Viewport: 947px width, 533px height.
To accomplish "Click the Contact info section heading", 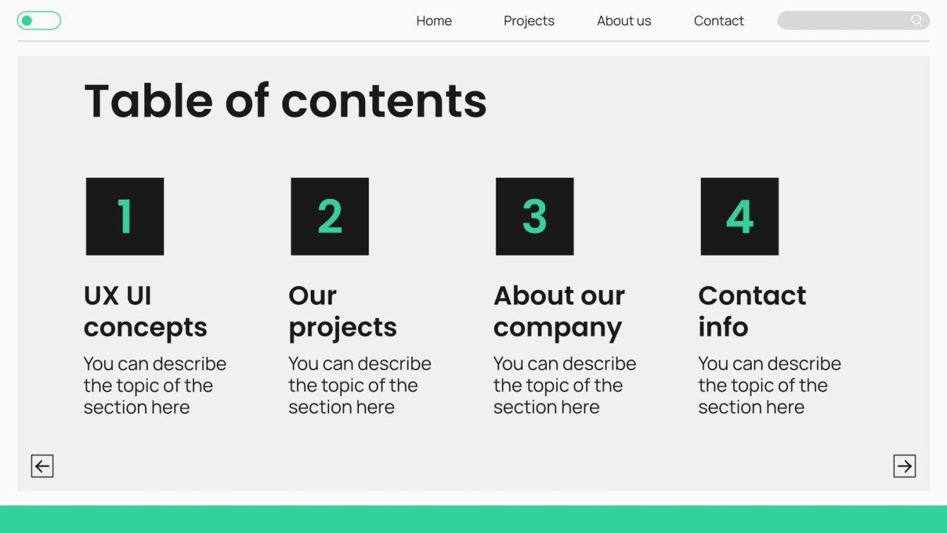I will pyautogui.click(x=752, y=311).
